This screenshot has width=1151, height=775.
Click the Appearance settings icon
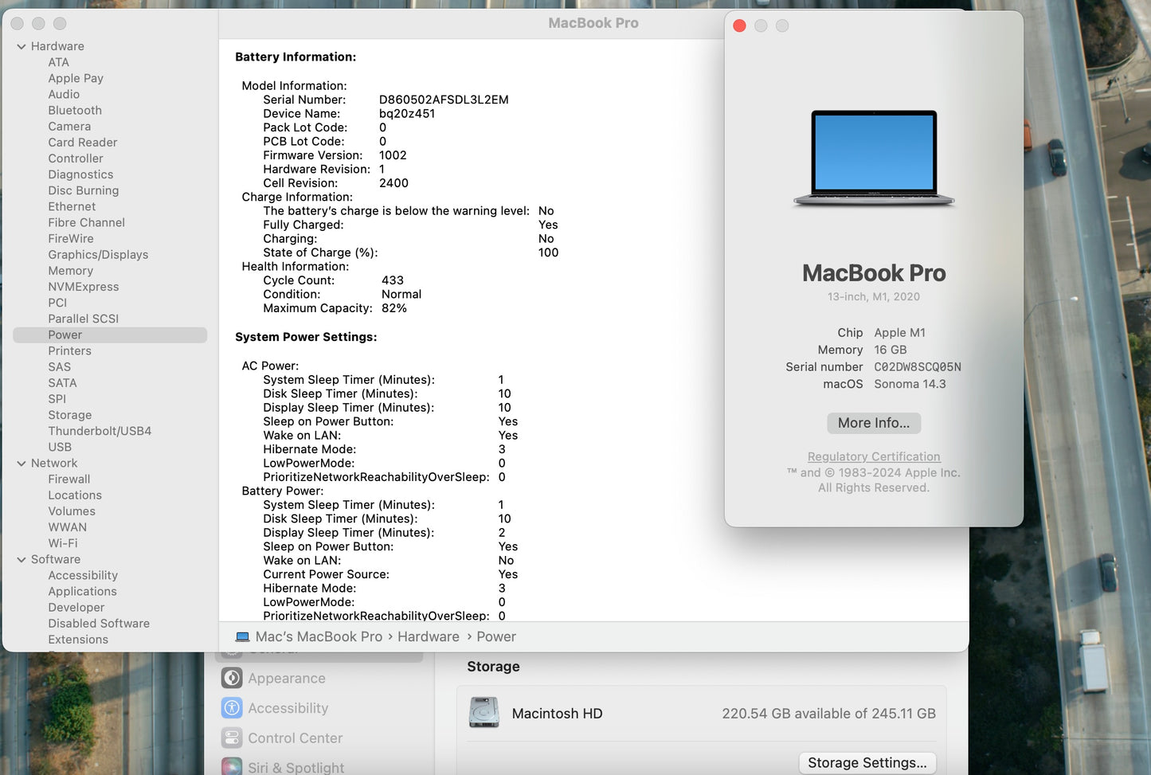[x=232, y=678]
